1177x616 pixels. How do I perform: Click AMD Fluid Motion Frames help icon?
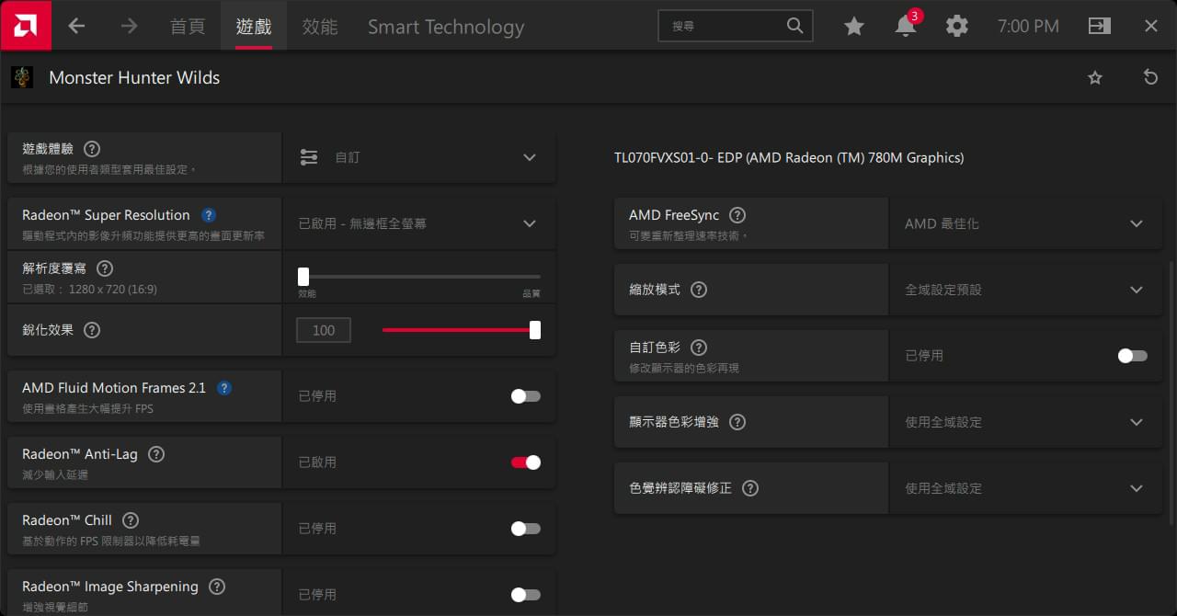224,388
